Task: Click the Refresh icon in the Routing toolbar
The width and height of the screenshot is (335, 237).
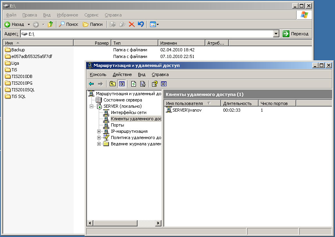Action: tap(134, 83)
